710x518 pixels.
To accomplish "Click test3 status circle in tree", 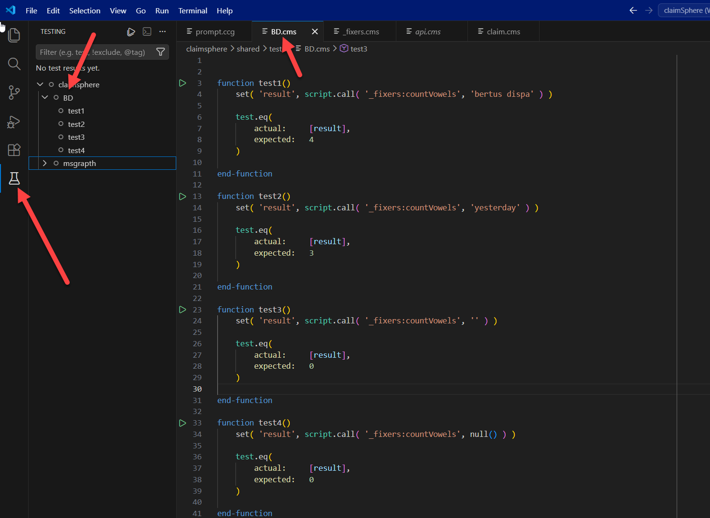I will pos(61,137).
